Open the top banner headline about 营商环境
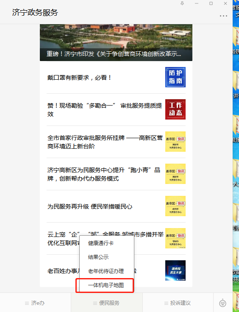The image size is (239, 312). tap(114, 54)
